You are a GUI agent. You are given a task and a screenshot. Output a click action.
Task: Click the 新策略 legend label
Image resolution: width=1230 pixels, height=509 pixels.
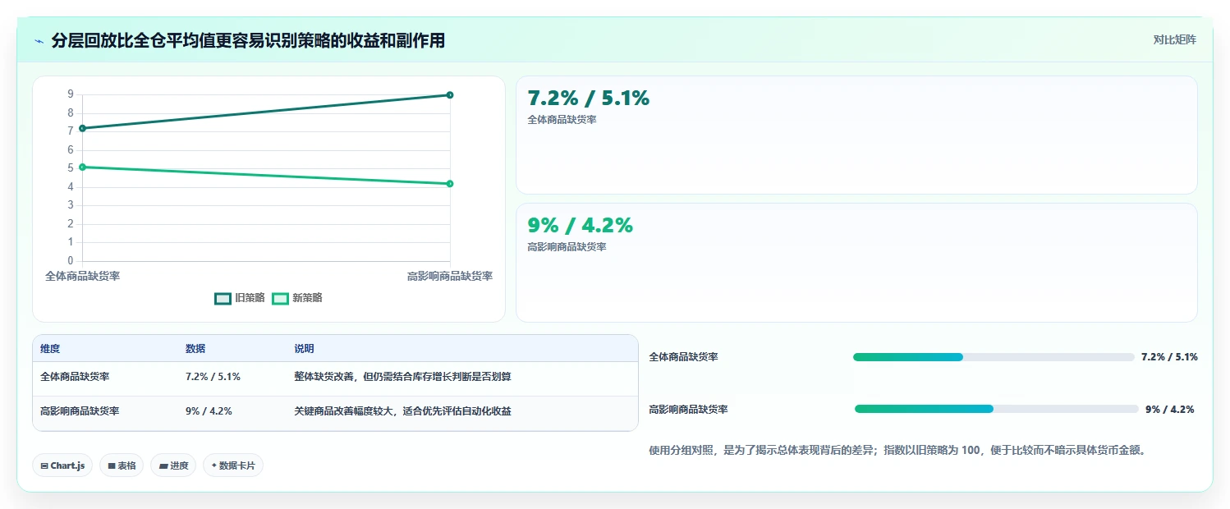pyautogui.click(x=307, y=298)
